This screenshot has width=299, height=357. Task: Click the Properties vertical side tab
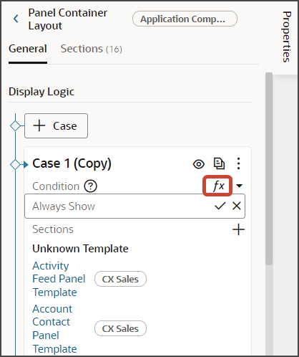click(287, 37)
